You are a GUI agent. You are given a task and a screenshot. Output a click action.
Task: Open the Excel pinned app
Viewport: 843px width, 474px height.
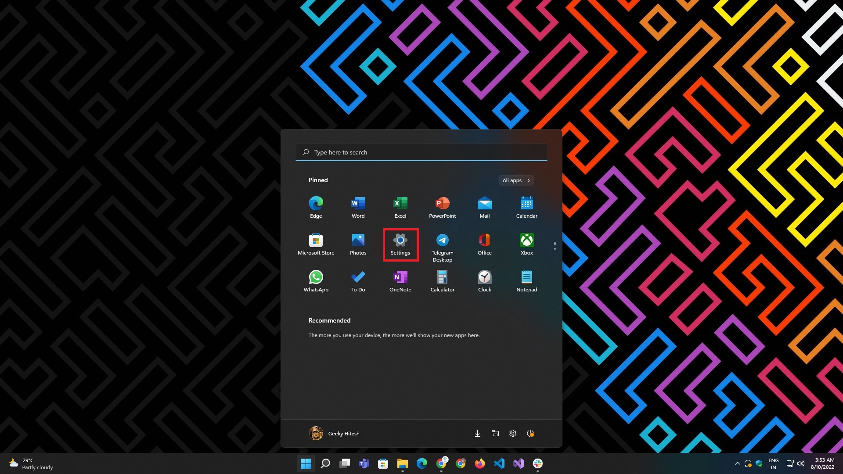[400, 207]
